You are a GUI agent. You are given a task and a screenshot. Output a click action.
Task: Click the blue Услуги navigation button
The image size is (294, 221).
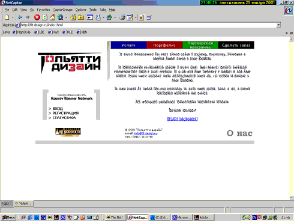pyautogui.click(x=128, y=45)
